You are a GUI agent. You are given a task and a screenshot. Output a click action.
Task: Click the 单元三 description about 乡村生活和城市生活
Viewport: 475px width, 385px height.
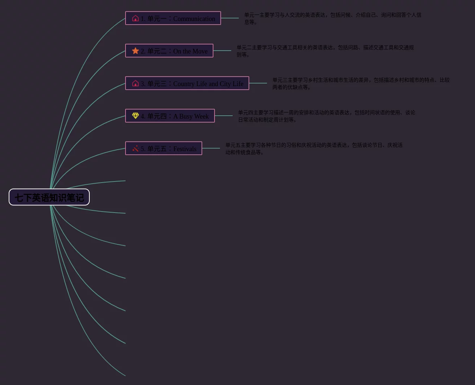point(361,84)
